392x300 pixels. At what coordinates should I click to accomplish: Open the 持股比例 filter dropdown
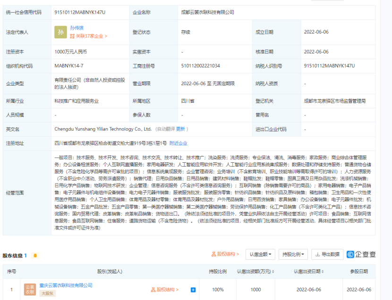click(x=293, y=254)
